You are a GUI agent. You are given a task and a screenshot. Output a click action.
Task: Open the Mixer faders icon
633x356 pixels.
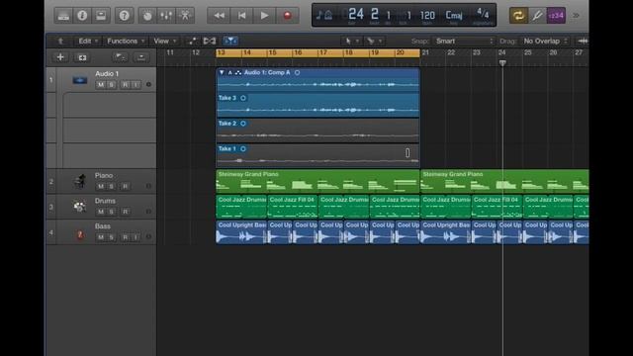click(x=166, y=16)
